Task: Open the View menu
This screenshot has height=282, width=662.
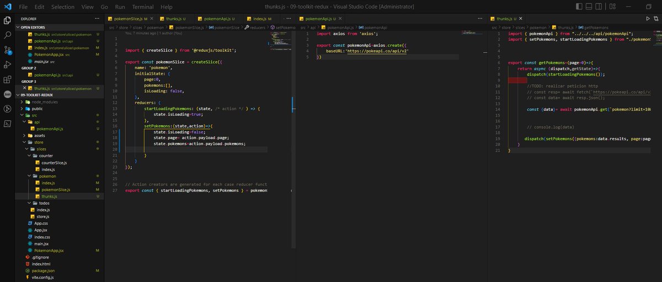Action: pos(87,7)
